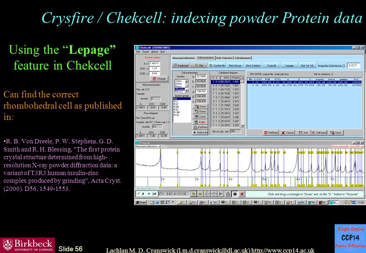This screenshot has height=253, width=366.
Task: Click the Truecell button
Action: point(271,66)
